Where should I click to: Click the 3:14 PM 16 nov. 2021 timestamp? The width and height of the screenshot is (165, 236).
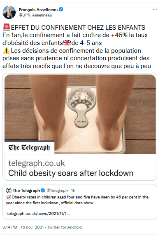point(23,227)
